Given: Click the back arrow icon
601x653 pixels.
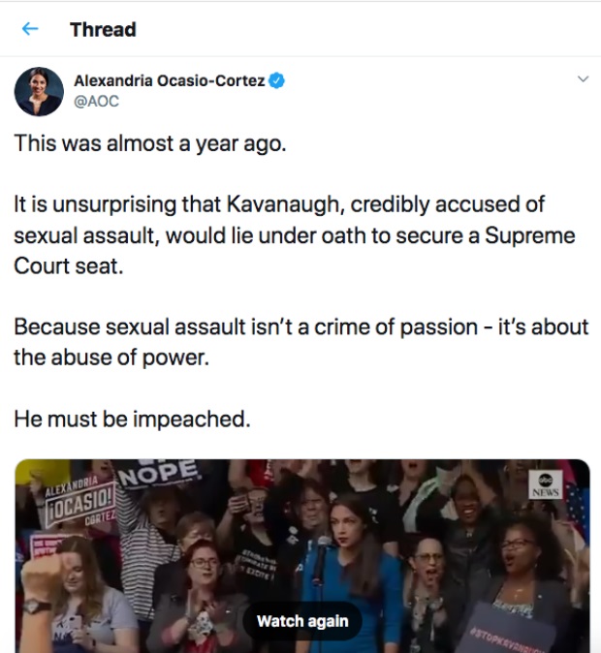Looking at the screenshot, I should [30, 29].
